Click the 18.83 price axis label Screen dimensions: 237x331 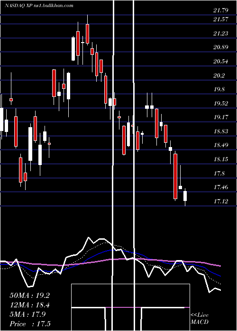221,131
